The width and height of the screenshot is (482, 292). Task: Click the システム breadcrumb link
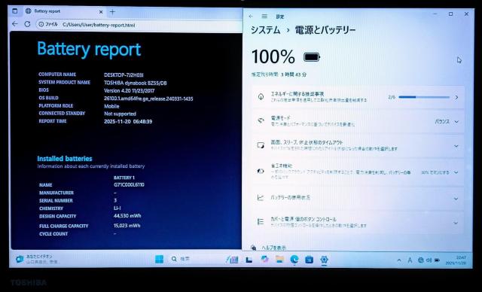click(x=265, y=30)
